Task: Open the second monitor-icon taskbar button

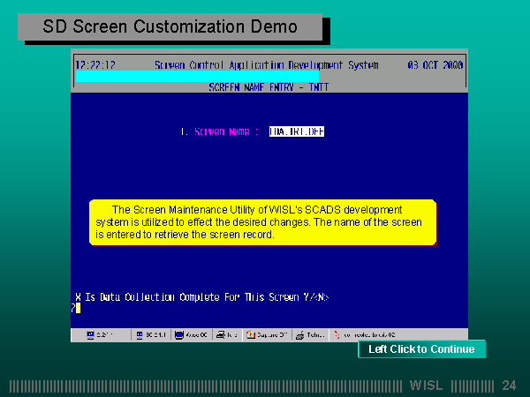Action: pyautogui.click(x=151, y=335)
